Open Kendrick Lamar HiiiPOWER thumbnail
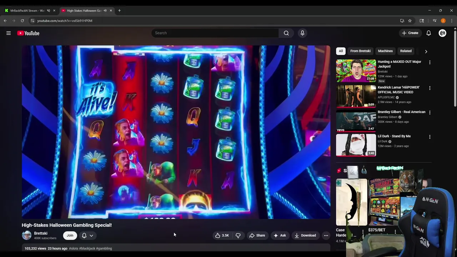Viewport: 457px width, 257px height. 356,96
